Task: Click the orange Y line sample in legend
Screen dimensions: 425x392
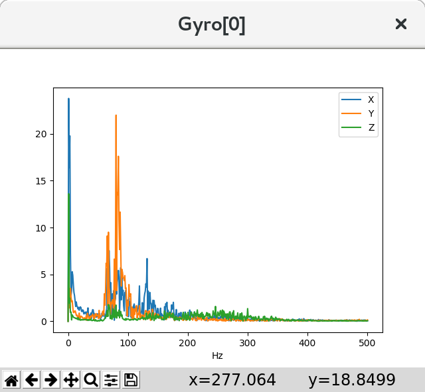Action: point(351,113)
